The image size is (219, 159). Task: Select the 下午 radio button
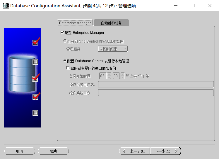coord(140,76)
